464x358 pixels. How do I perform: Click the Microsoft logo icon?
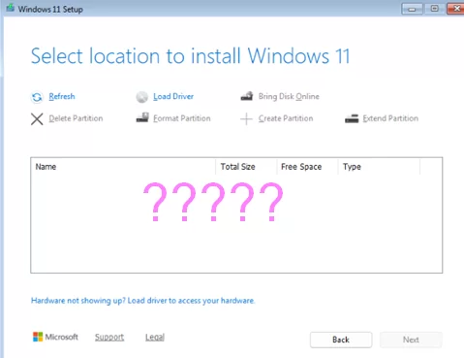(x=38, y=337)
